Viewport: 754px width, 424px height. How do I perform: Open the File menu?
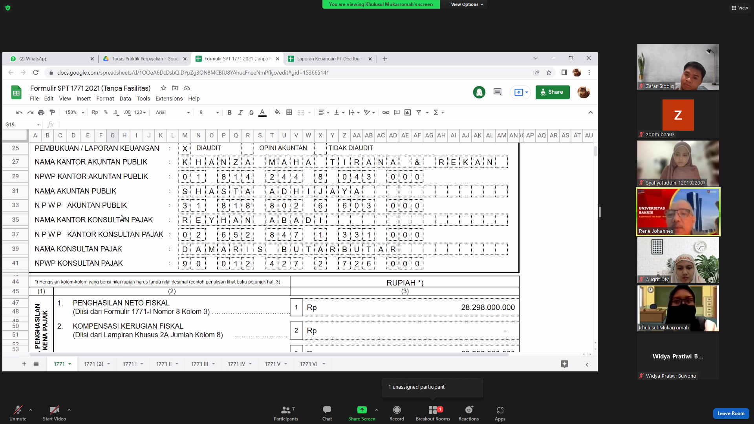(x=35, y=99)
